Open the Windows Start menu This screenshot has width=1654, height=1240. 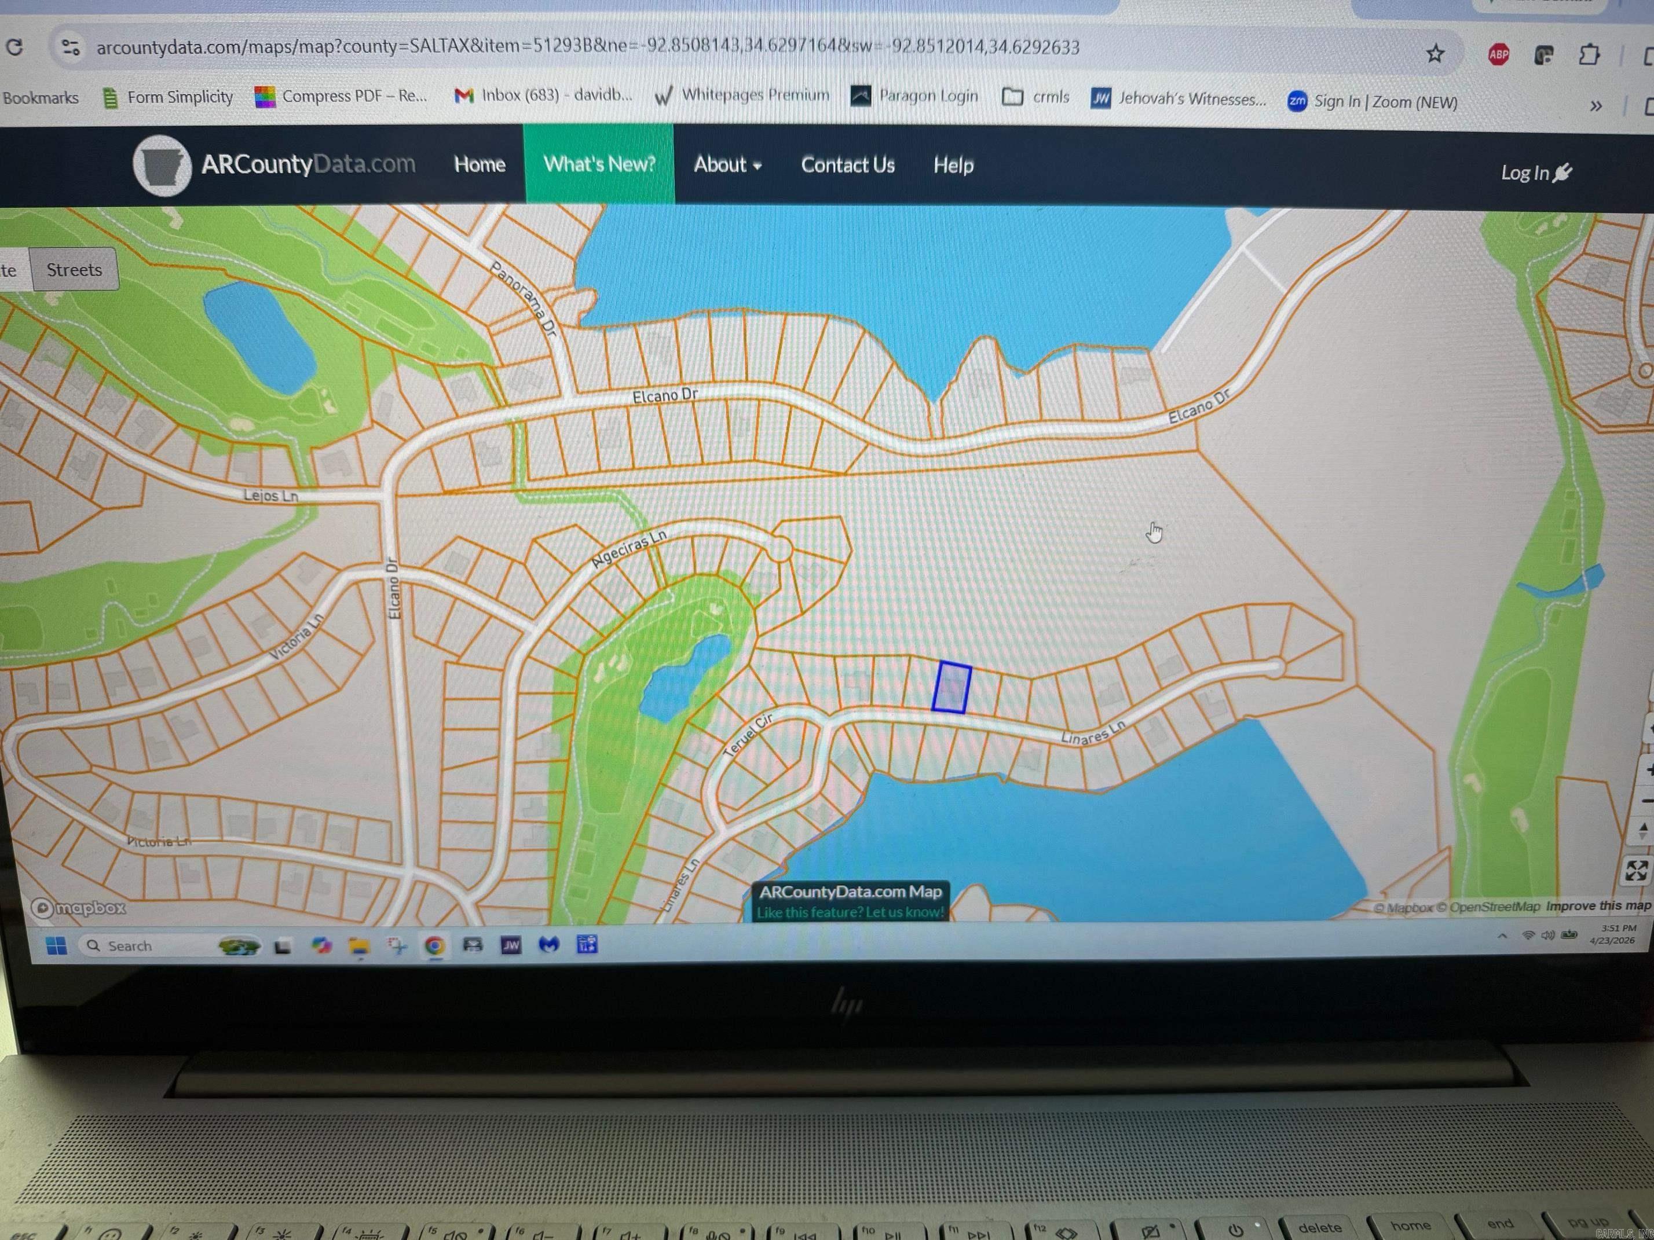(56, 945)
